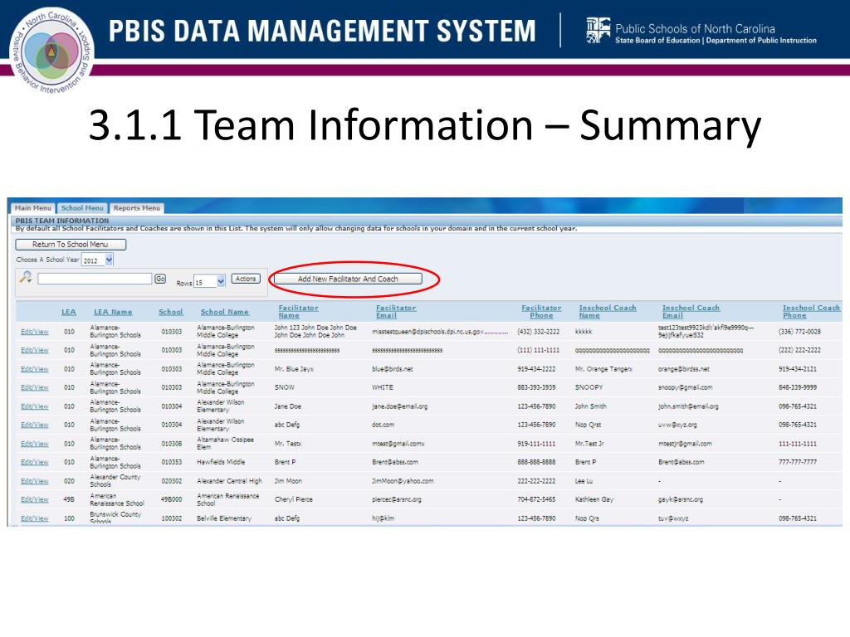Select the facilitator email WHITE
The image size is (850, 637).
click(x=383, y=387)
